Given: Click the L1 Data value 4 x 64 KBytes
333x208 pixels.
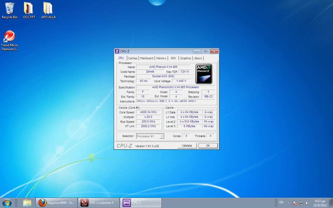Looking at the screenshot, I should click(189, 112).
